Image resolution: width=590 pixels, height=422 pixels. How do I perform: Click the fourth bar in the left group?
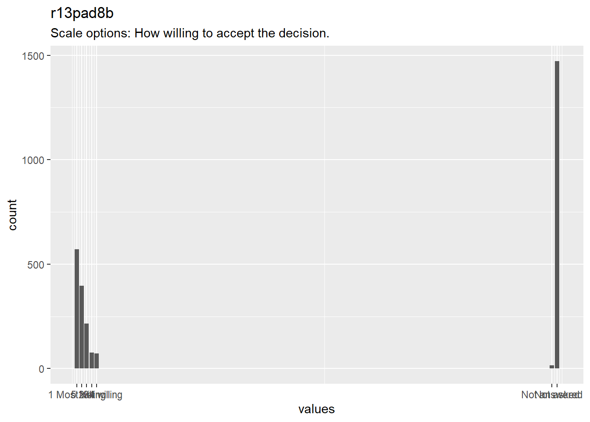point(92,360)
